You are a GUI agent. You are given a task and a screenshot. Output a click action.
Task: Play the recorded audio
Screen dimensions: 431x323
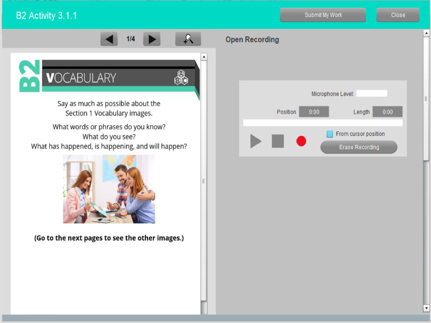(256, 141)
